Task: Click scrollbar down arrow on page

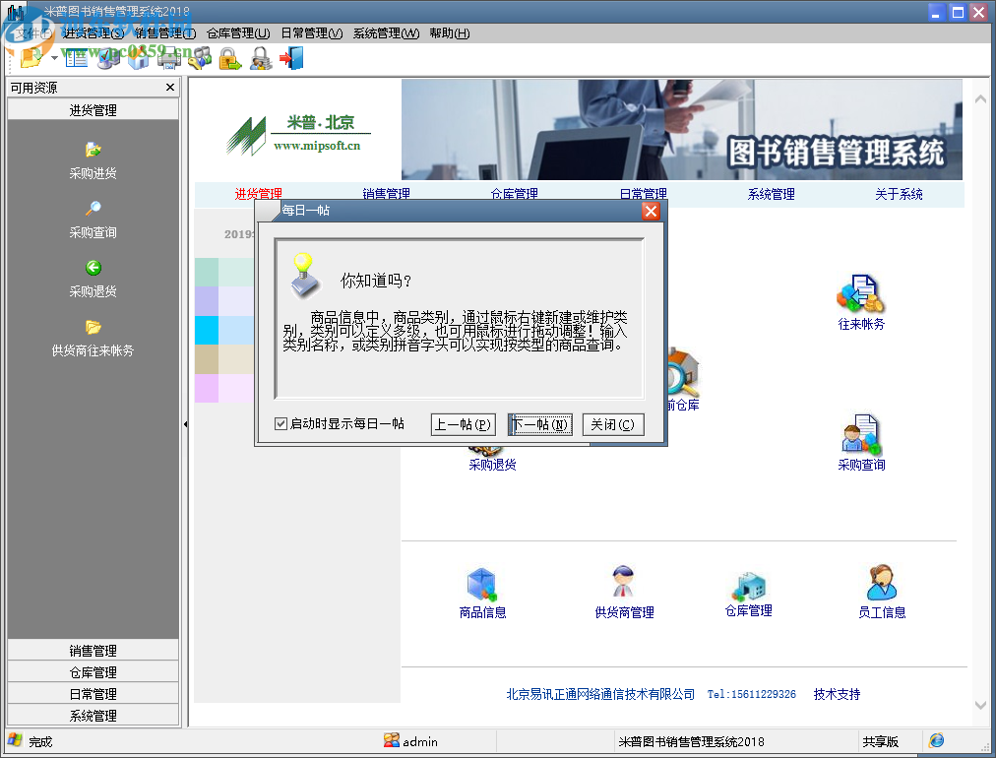Action: coord(980,705)
